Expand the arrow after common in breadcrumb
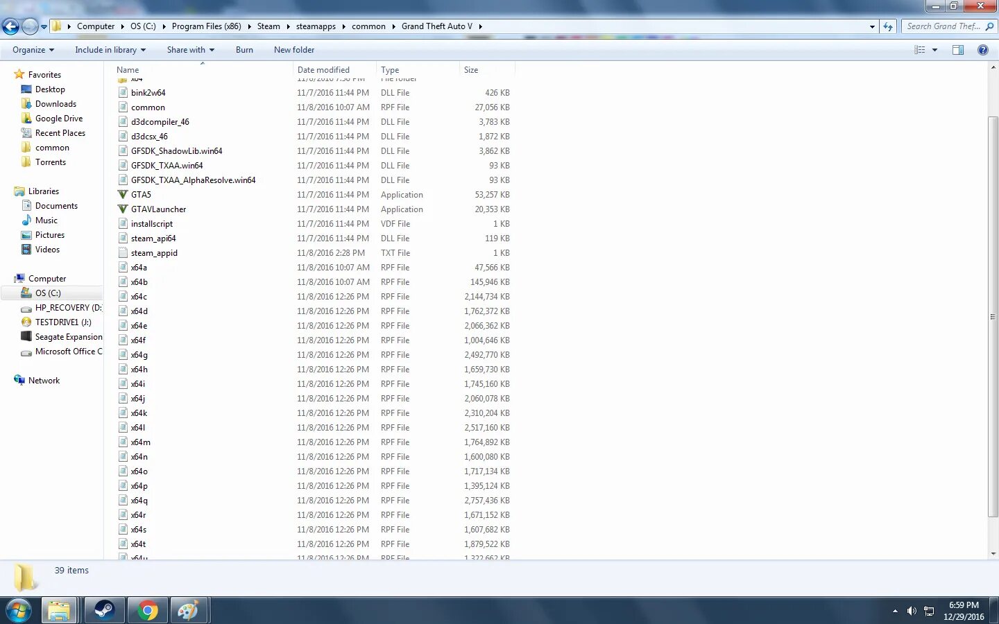 point(394,26)
